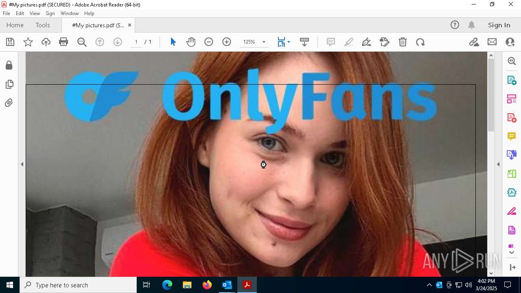Switch to the Tools tab
521x293 pixels.
click(43, 25)
